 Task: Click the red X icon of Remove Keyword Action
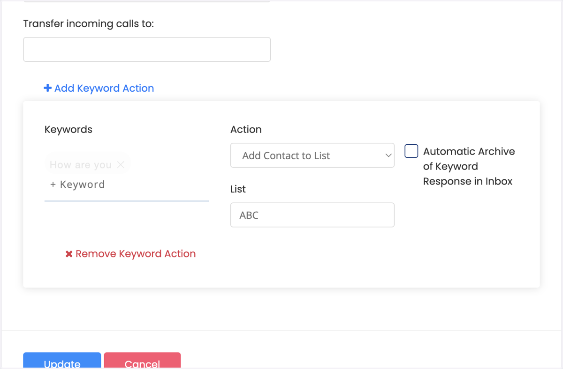pyautogui.click(x=69, y=254)
